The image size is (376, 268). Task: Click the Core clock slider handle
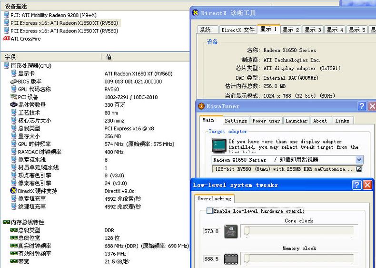247,231
